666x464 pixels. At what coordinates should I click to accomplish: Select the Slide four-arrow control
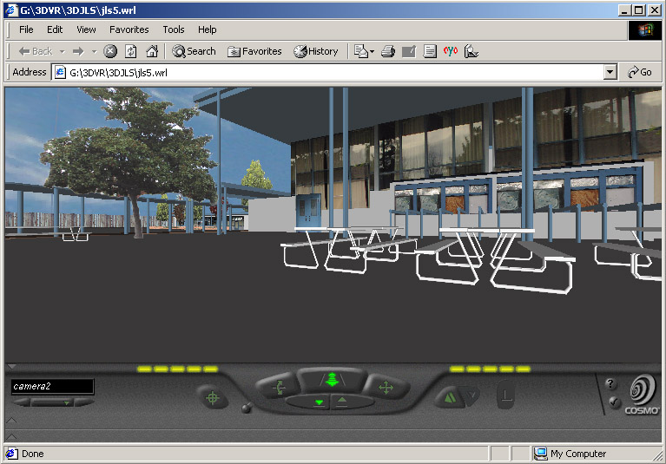point(386,387)
